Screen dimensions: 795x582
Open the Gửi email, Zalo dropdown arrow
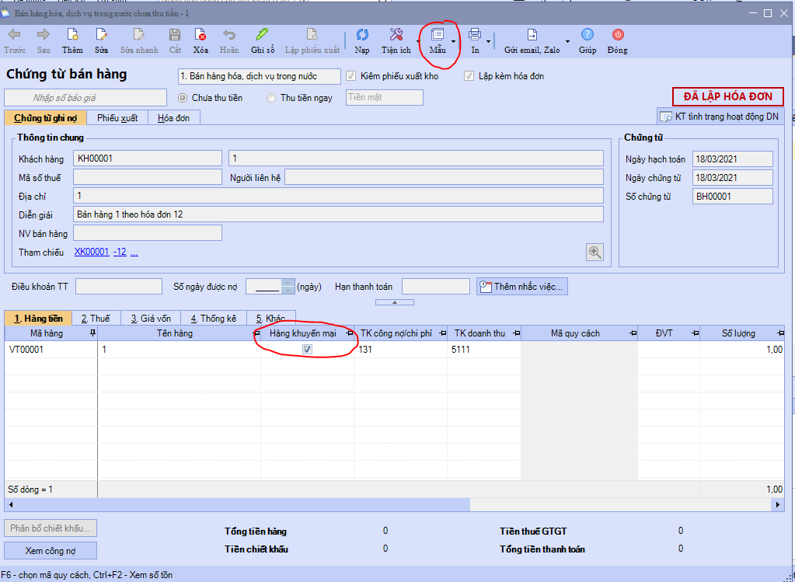click(567, 42)
